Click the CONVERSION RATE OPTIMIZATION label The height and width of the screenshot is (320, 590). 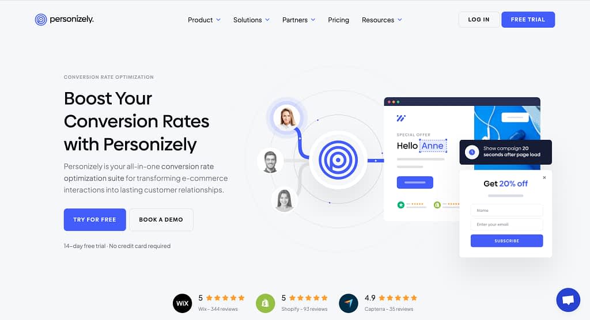109,77
